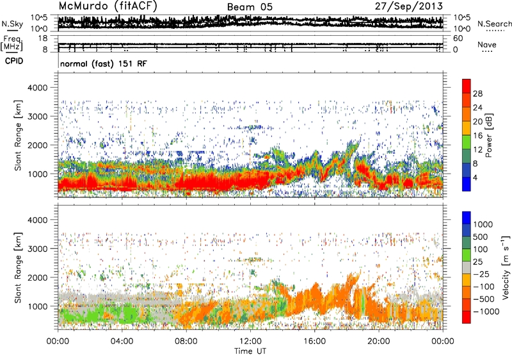512x355 pixels.
Task: Click the '12' label on Power colorbar
Action: tap(477, 150)
